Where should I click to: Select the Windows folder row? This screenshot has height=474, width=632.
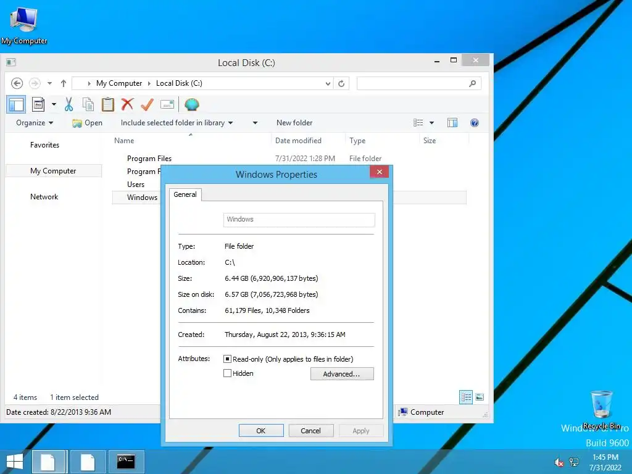tap(136, 197)
